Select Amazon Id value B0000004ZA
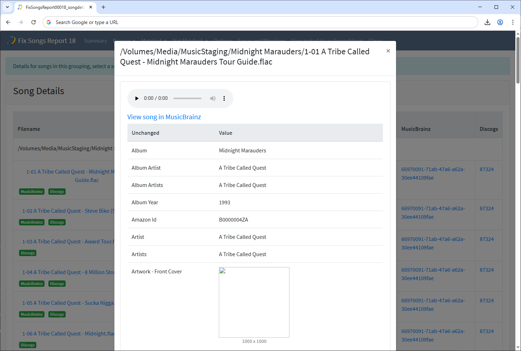This screenshot has height=351, width=521. [233, 220]
